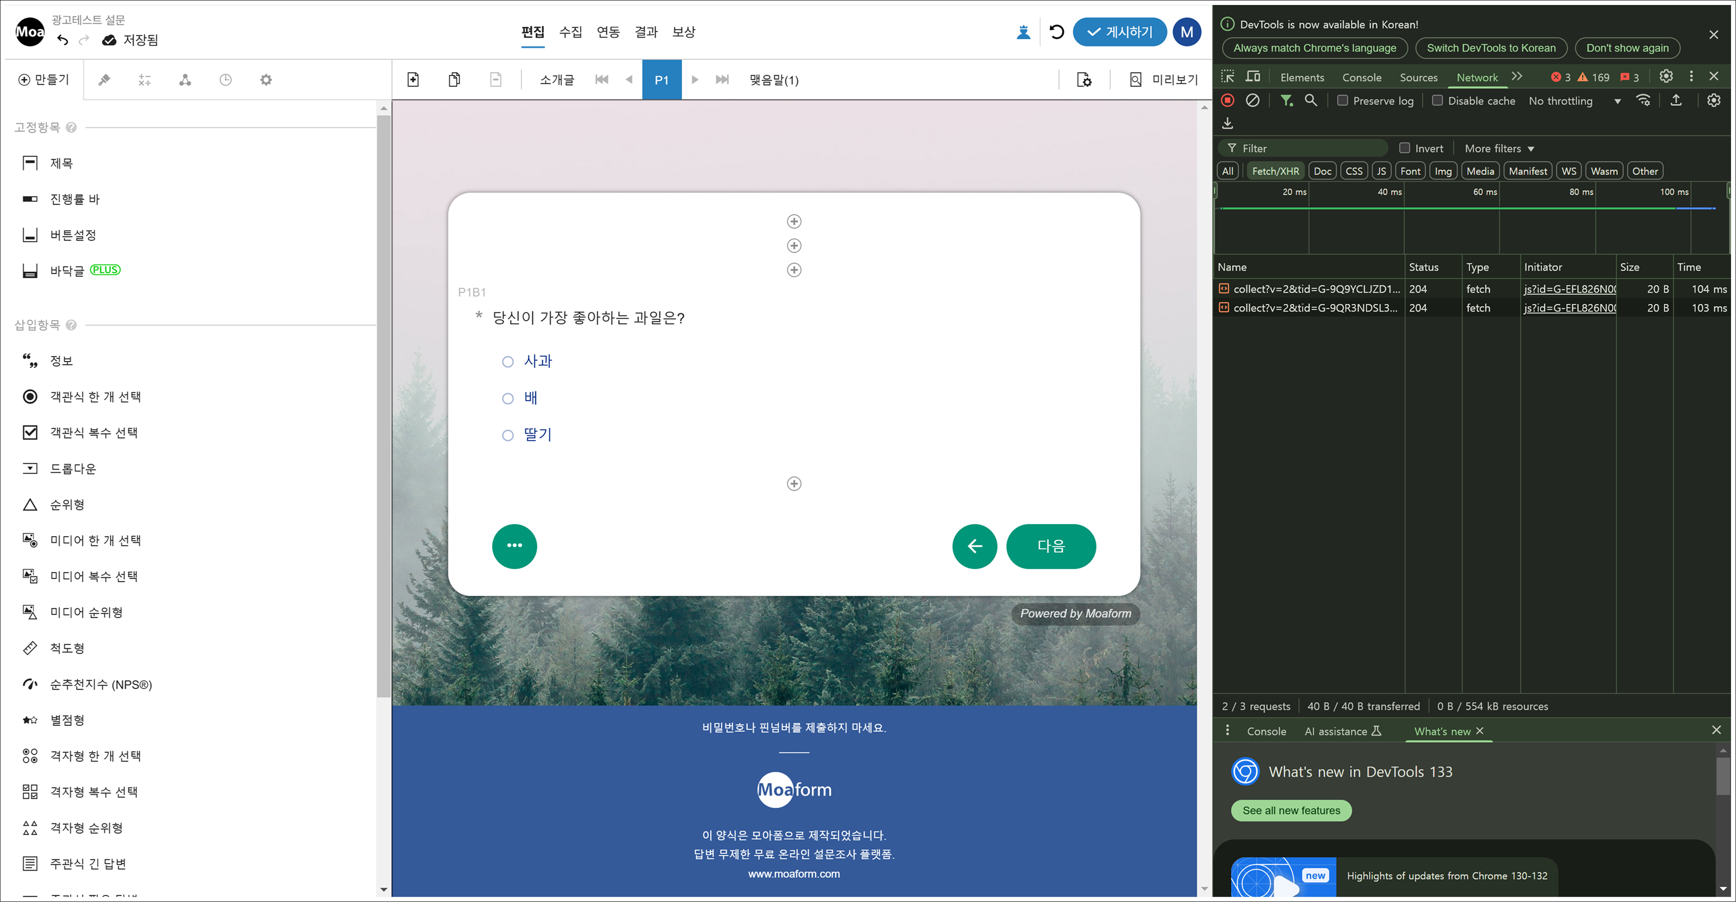Click the DevTools inspect element icon
Image resolution: width=1736 pixels, height=902 pixels.
(1228, 77)
